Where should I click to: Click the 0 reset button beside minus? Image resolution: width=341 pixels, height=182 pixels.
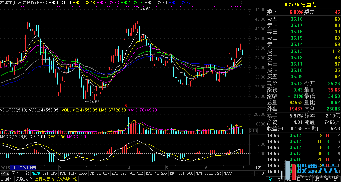[262, 173]
